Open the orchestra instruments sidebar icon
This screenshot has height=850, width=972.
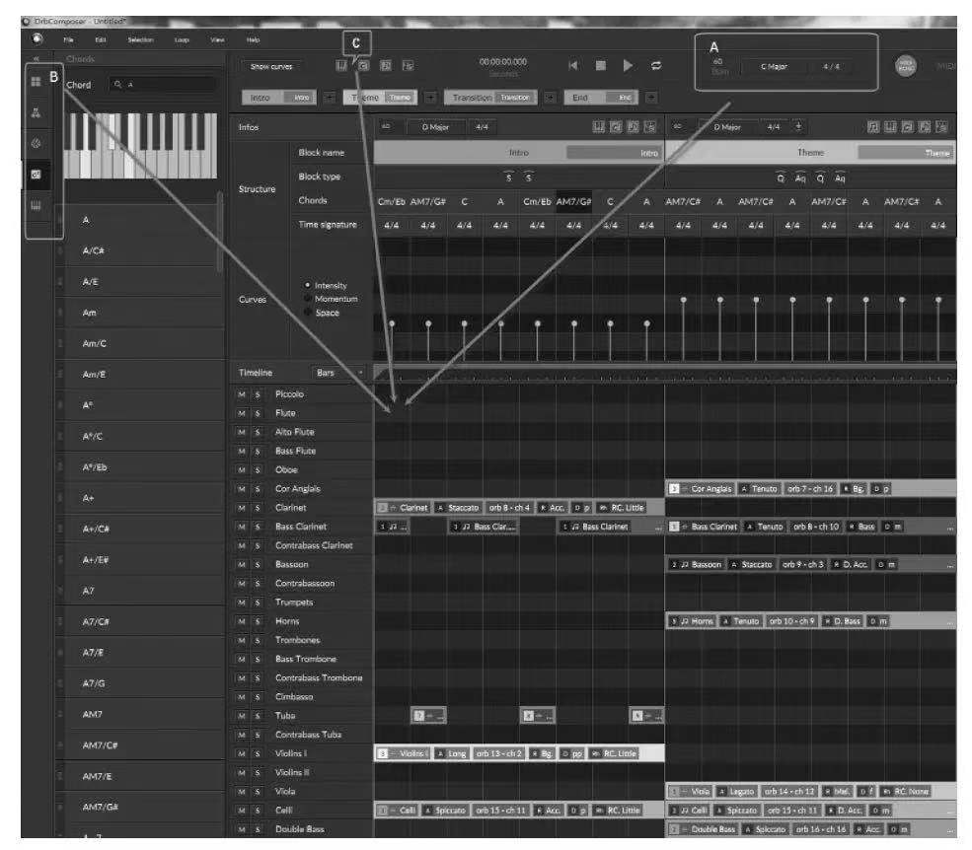pos(36,112)
